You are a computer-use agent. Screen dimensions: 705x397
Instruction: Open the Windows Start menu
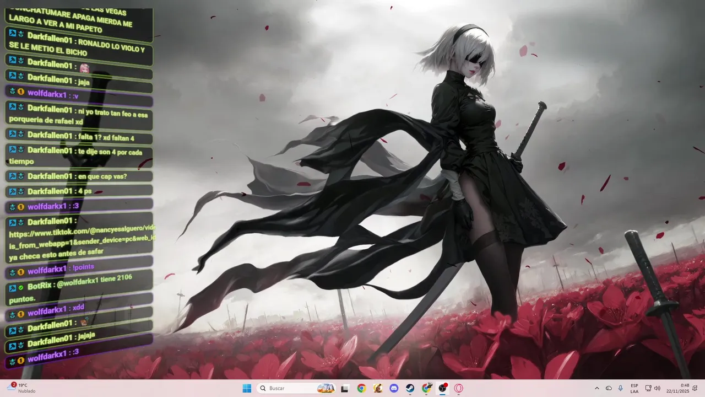247,388
